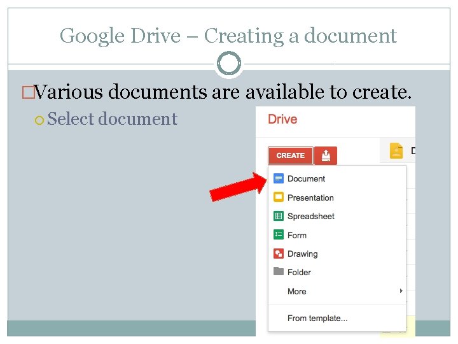The height and width of the screenshot is (344, 458).
Task: Click the green Form icon
Action: click(279, 234)
